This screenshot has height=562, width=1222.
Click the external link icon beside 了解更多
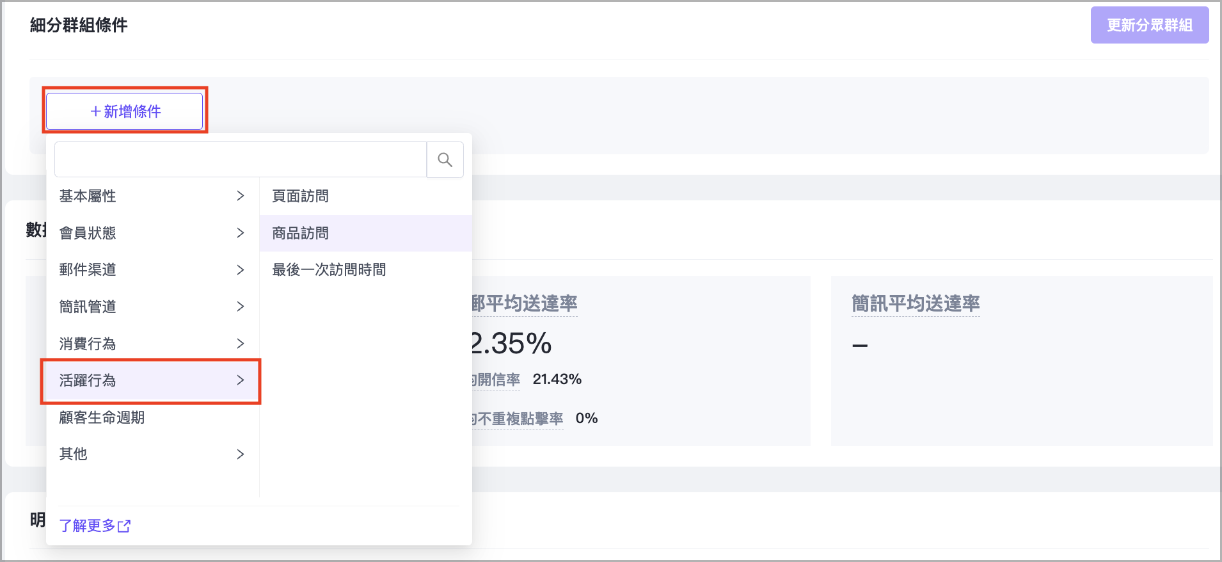click(124, 526)
